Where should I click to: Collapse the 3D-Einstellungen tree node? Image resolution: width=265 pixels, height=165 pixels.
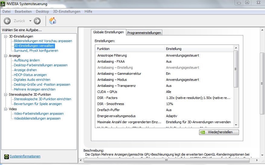pyautogui.click(x=6, y=36)
